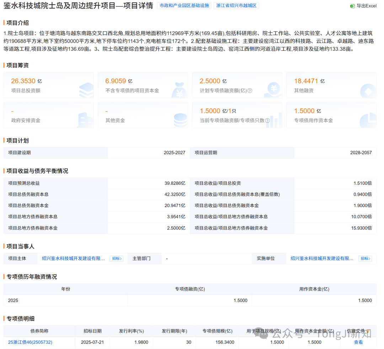Click the stacked layers icon on 项目总投资额 card
Screen dimensions: 384x349
click(x=86, y=90)
